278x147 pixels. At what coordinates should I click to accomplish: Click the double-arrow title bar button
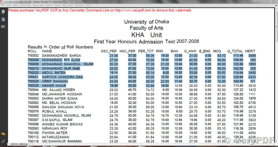254,2
